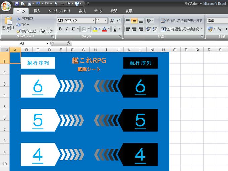
Task: Save workbook from Quick Access Toolbar
Action: (x=17, y=4)
